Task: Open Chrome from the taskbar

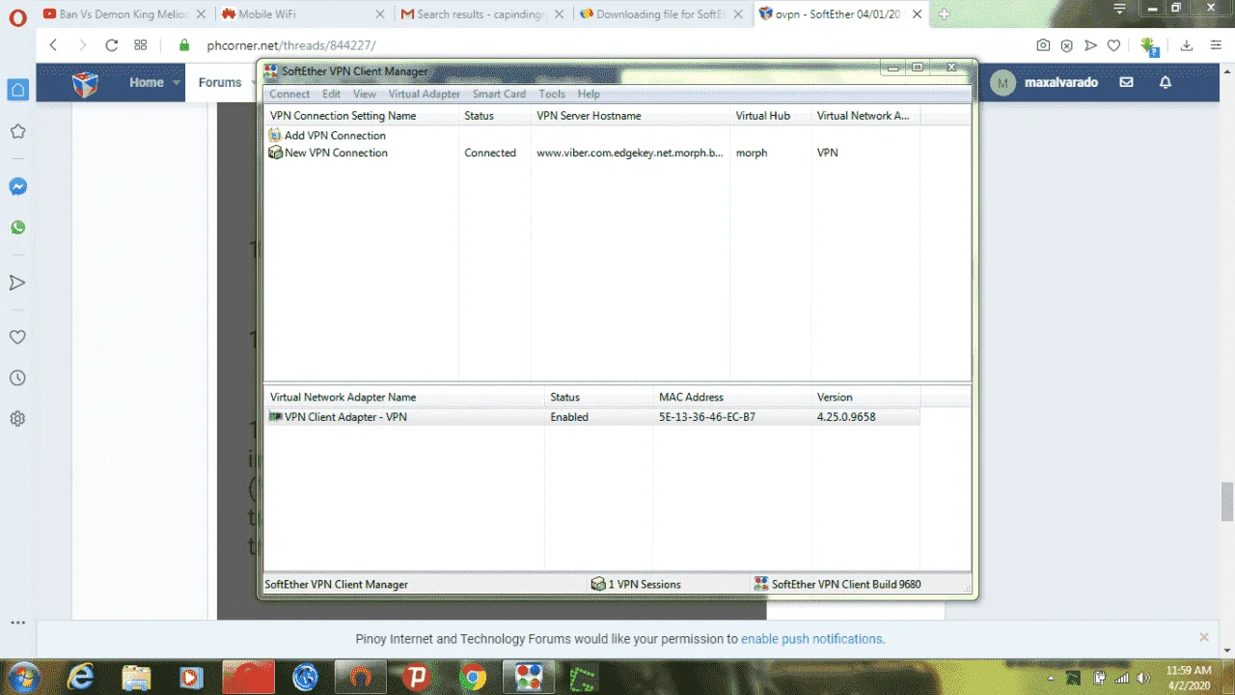Action: [472, 677]
